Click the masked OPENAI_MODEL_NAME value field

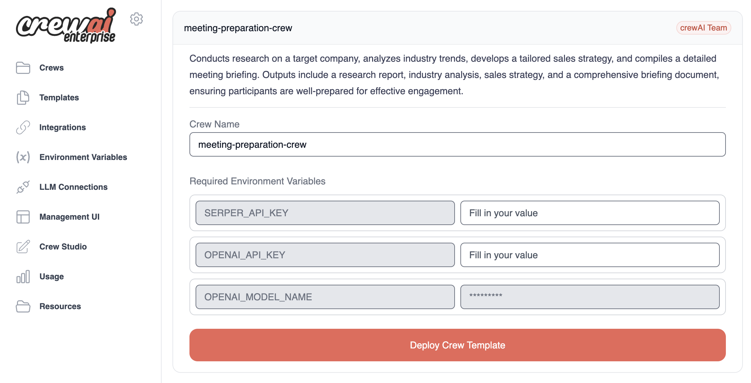590,297
